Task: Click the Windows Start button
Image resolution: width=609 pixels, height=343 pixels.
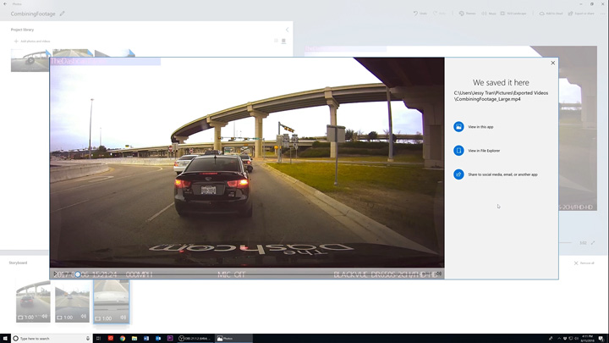Action: tap(5, 338)
